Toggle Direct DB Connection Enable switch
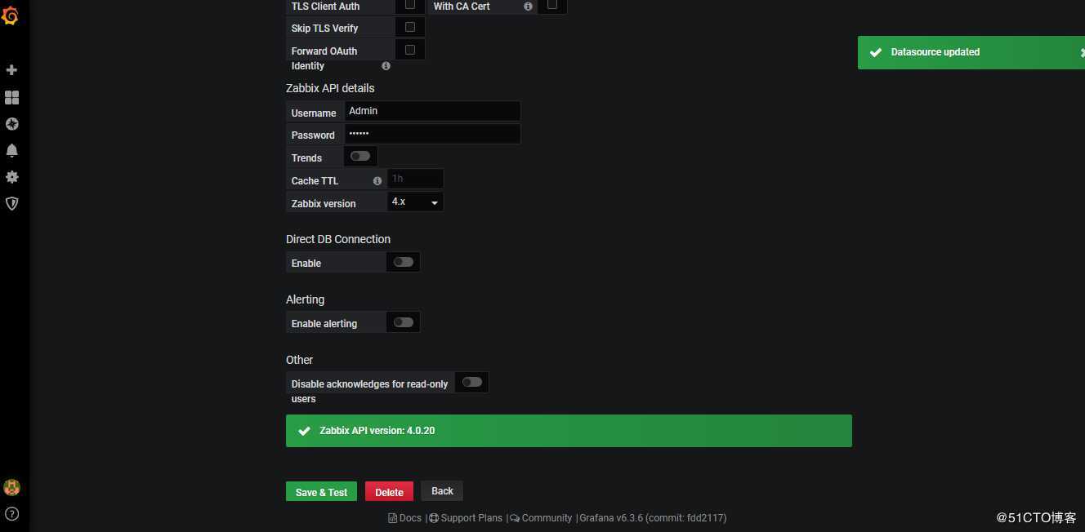1085x532 pixels. (x=404, y=262)
